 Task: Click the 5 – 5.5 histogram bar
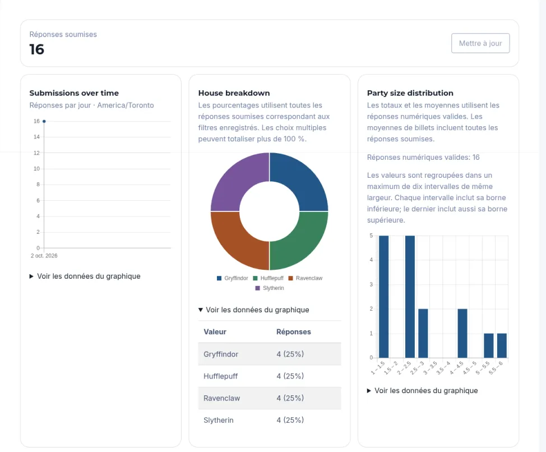click(x=489, y=345)
